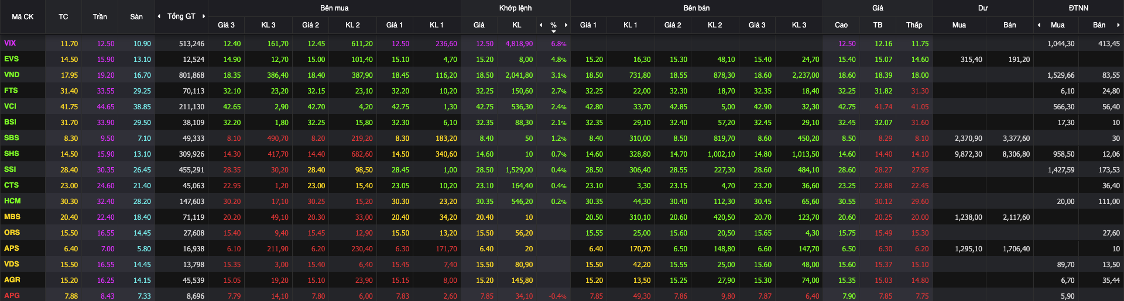Open the HCM stock symbol
Viewport: 1124px width, 301px height.
point(12,201)
